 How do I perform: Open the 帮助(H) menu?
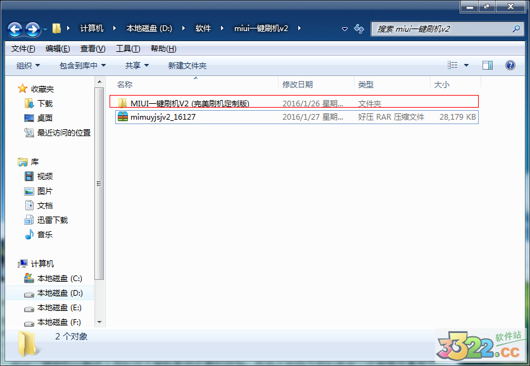163,49
